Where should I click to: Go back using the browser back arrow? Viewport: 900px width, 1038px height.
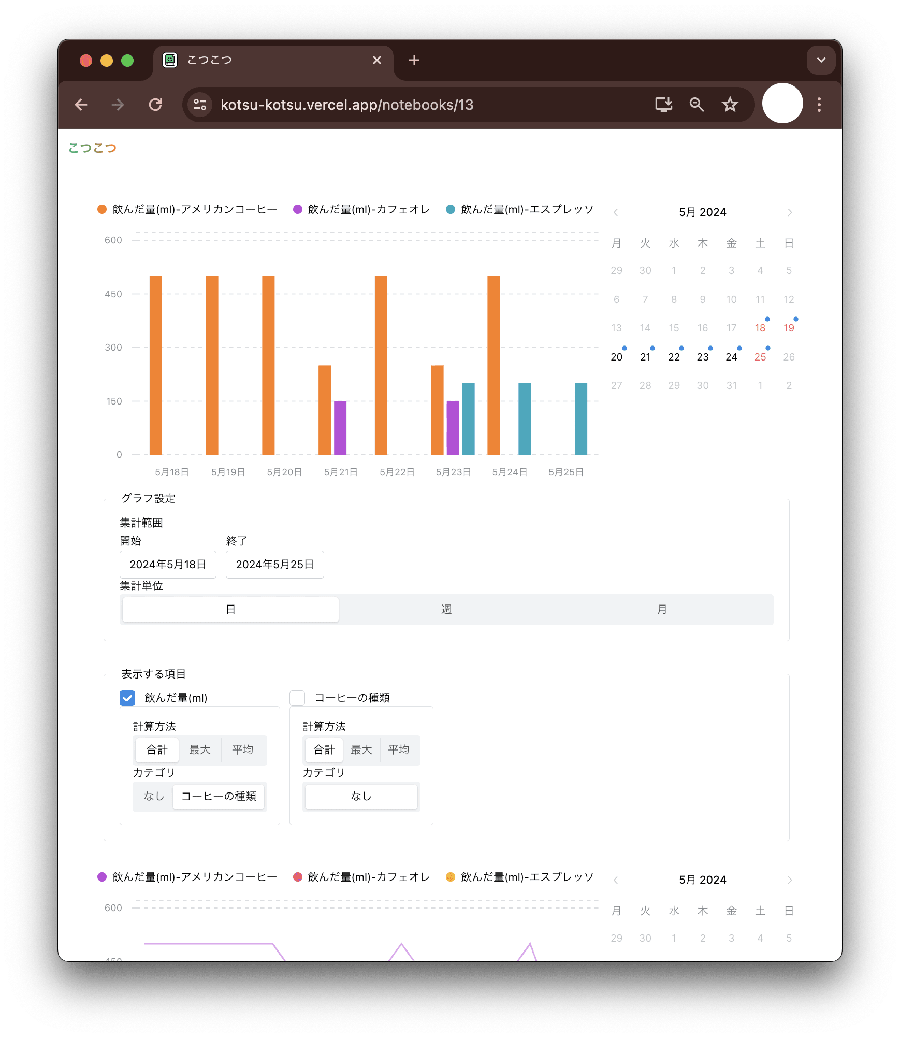pyautogui.click(x=81, y=105)
